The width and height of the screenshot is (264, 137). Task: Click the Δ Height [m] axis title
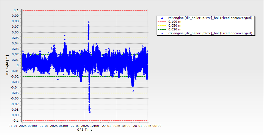point(7,65)
